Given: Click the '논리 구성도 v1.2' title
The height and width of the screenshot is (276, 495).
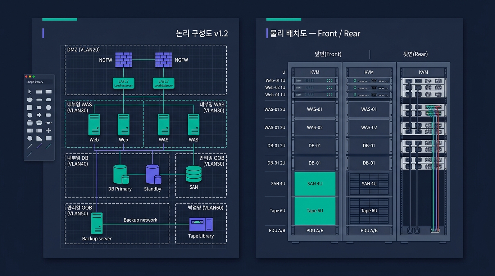Looking at the screenshot, I should tap(202, 33).
